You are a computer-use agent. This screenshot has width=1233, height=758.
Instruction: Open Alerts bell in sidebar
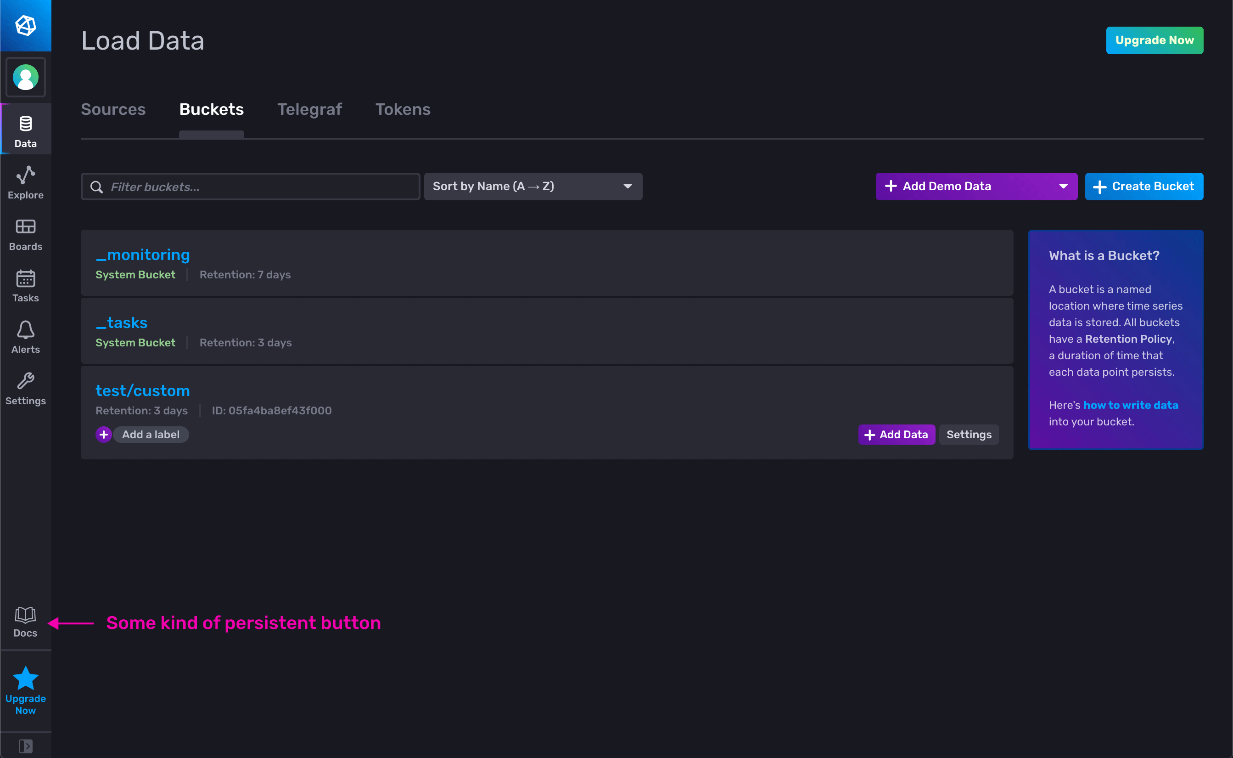point(26,337)
